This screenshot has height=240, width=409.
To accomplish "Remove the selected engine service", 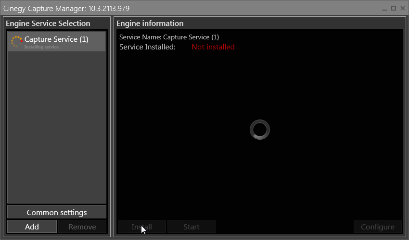I will 82,227.
